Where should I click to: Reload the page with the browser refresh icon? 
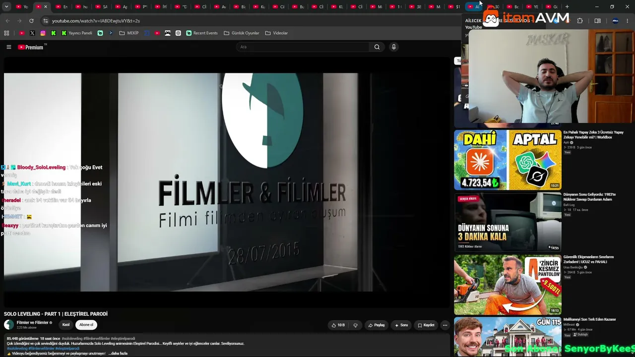click(x=31, y=21)
